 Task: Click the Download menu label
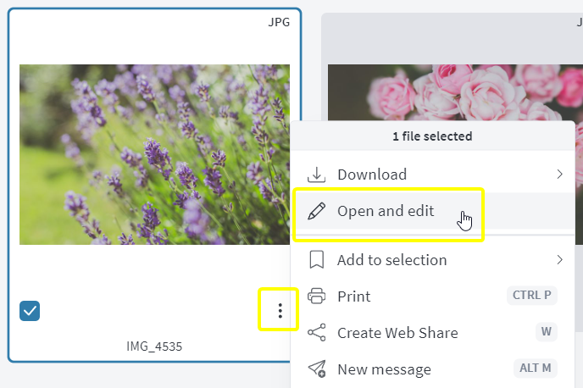(x=372, y=175)
